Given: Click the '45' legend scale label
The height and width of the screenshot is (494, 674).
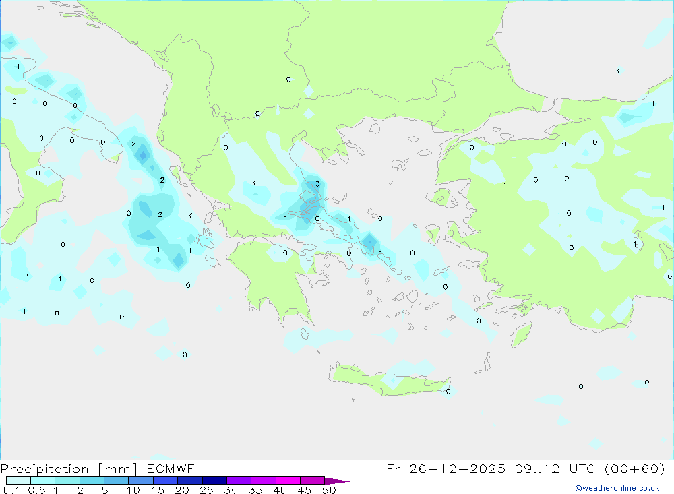Looking at the screenshot, I should (x=305, y=490).
